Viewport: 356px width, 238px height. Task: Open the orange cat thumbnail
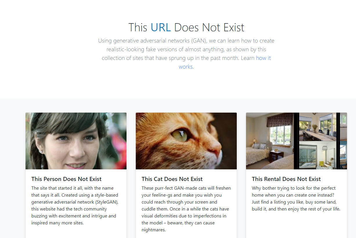(x=186, y=141)
